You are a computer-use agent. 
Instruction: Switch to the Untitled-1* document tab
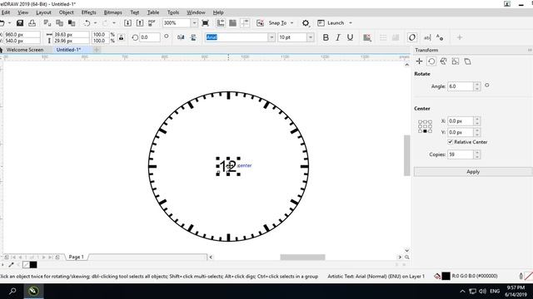click(x=68, y=50)
